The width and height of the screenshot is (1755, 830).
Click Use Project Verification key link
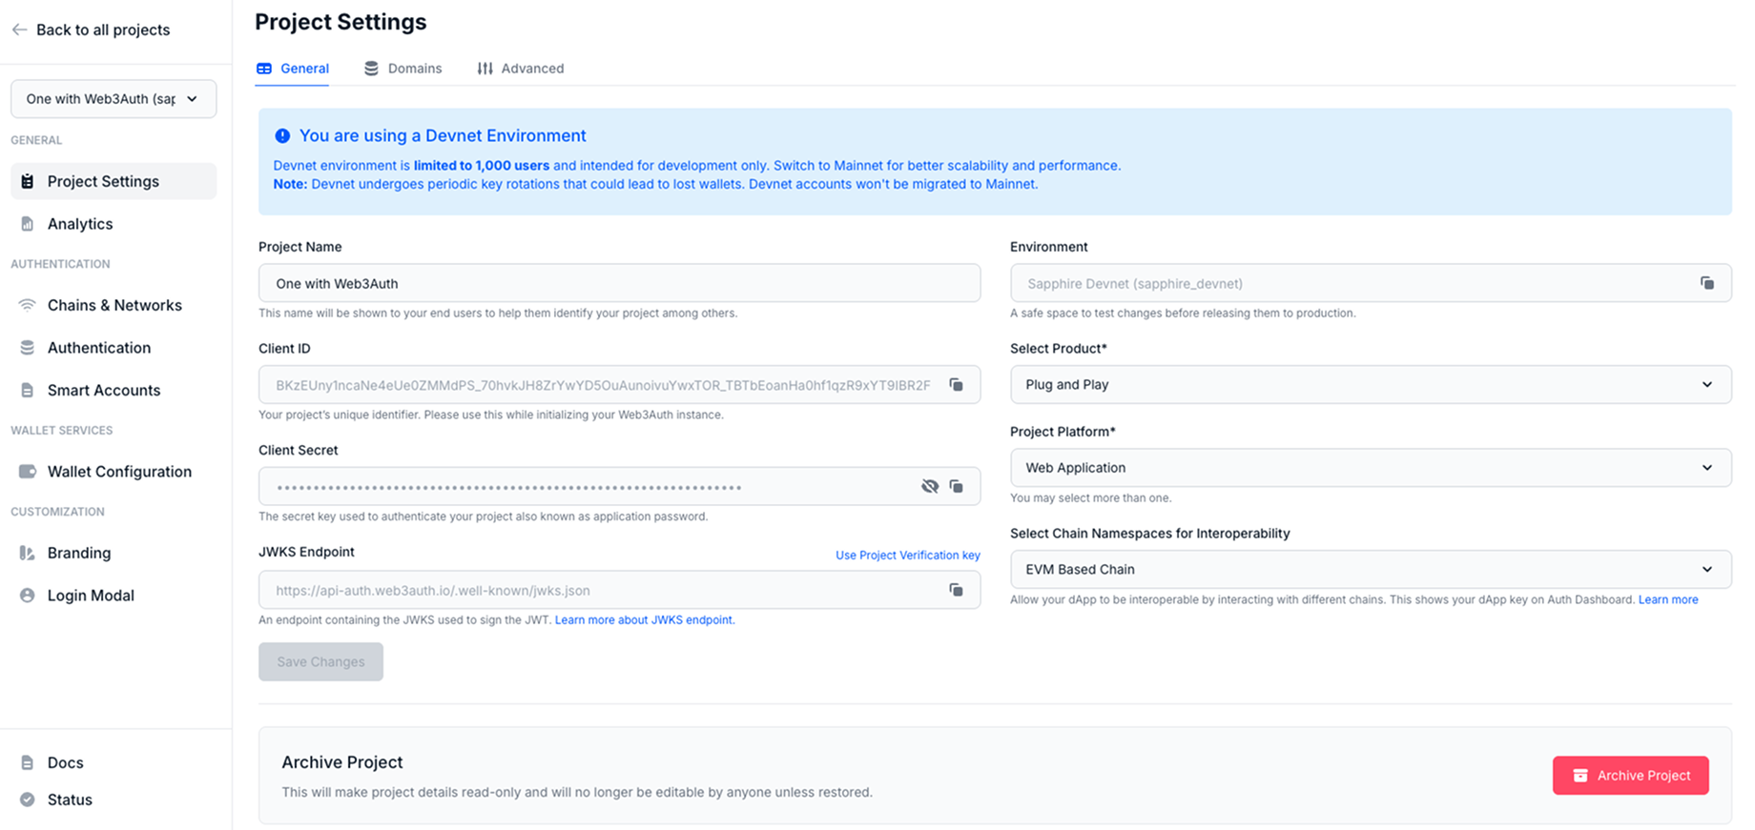[907, 555]
